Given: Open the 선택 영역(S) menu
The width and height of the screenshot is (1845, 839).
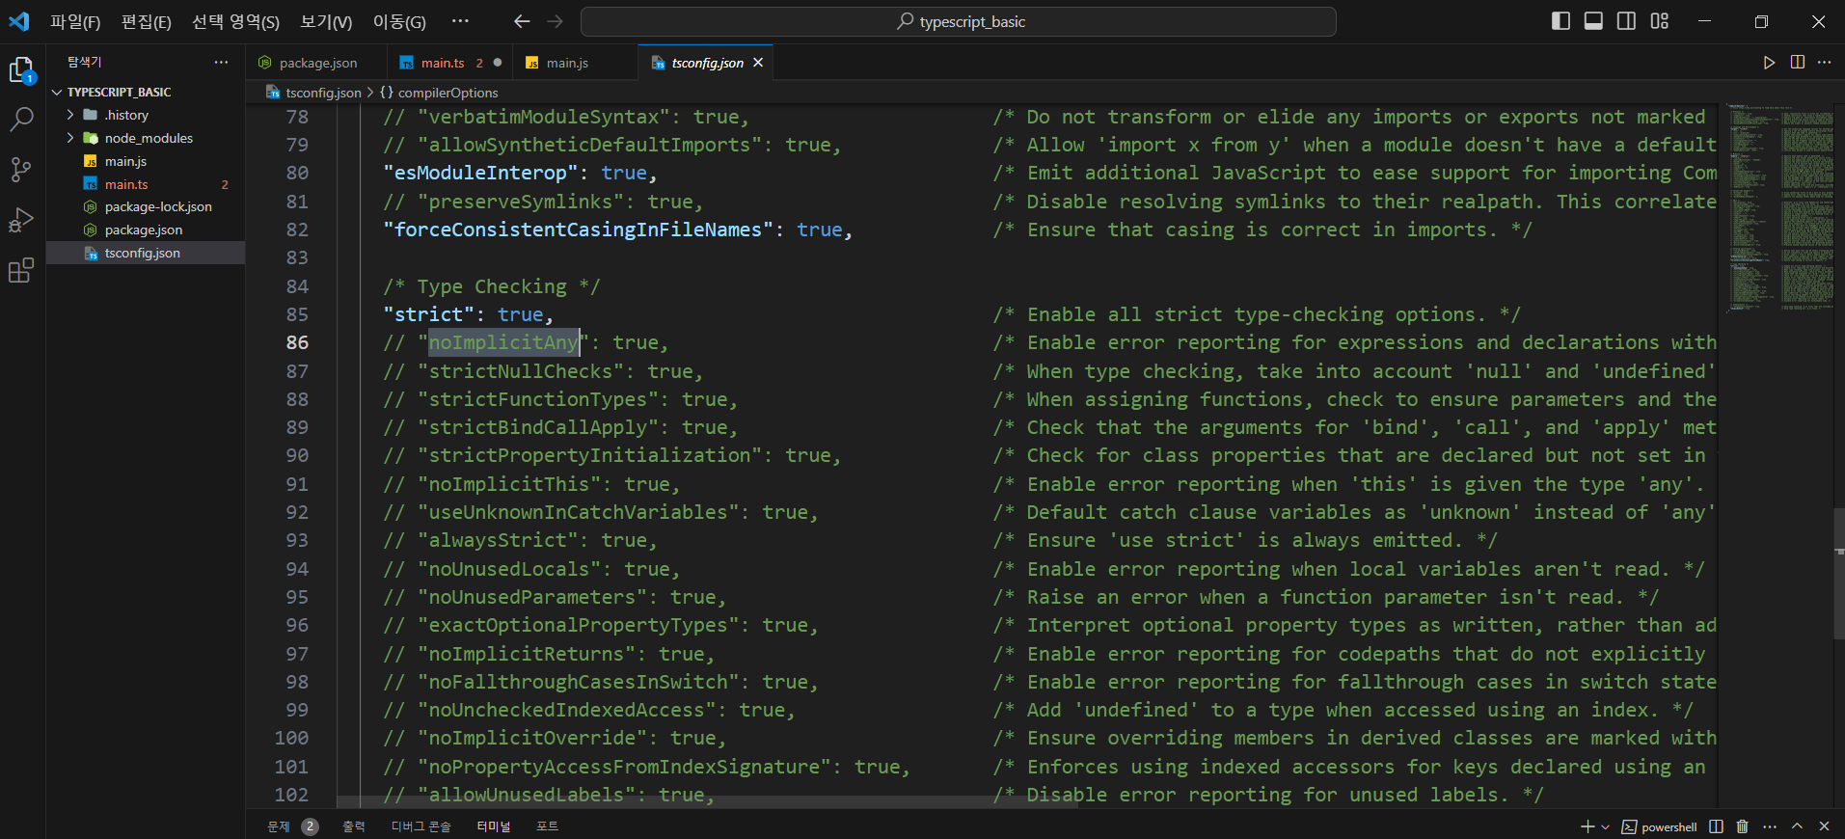Looking at the screenshot, I should click(235, 21).
